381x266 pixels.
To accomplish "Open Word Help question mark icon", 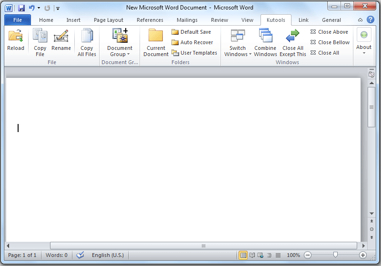I will [x=371, y=19].
